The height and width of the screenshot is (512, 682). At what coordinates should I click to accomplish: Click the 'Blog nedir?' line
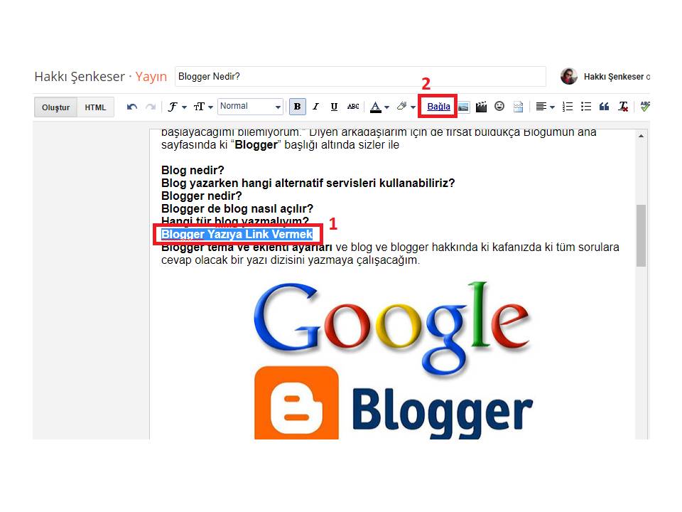coord(193,170)
